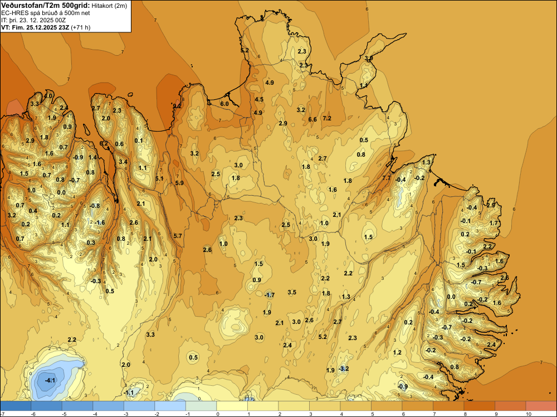The image size is (557, 417).
Task: Click the 'VT: Fim. 25.12.2025 23Z' valid time
Action: [x=36, y=27]
